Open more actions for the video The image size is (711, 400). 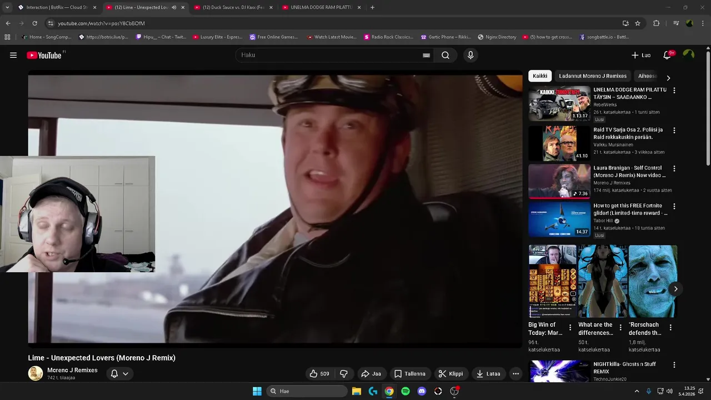click(x=515, y=374)
